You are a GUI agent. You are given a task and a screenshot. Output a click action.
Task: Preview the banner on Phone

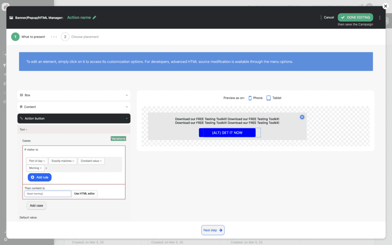coord(255,98)
